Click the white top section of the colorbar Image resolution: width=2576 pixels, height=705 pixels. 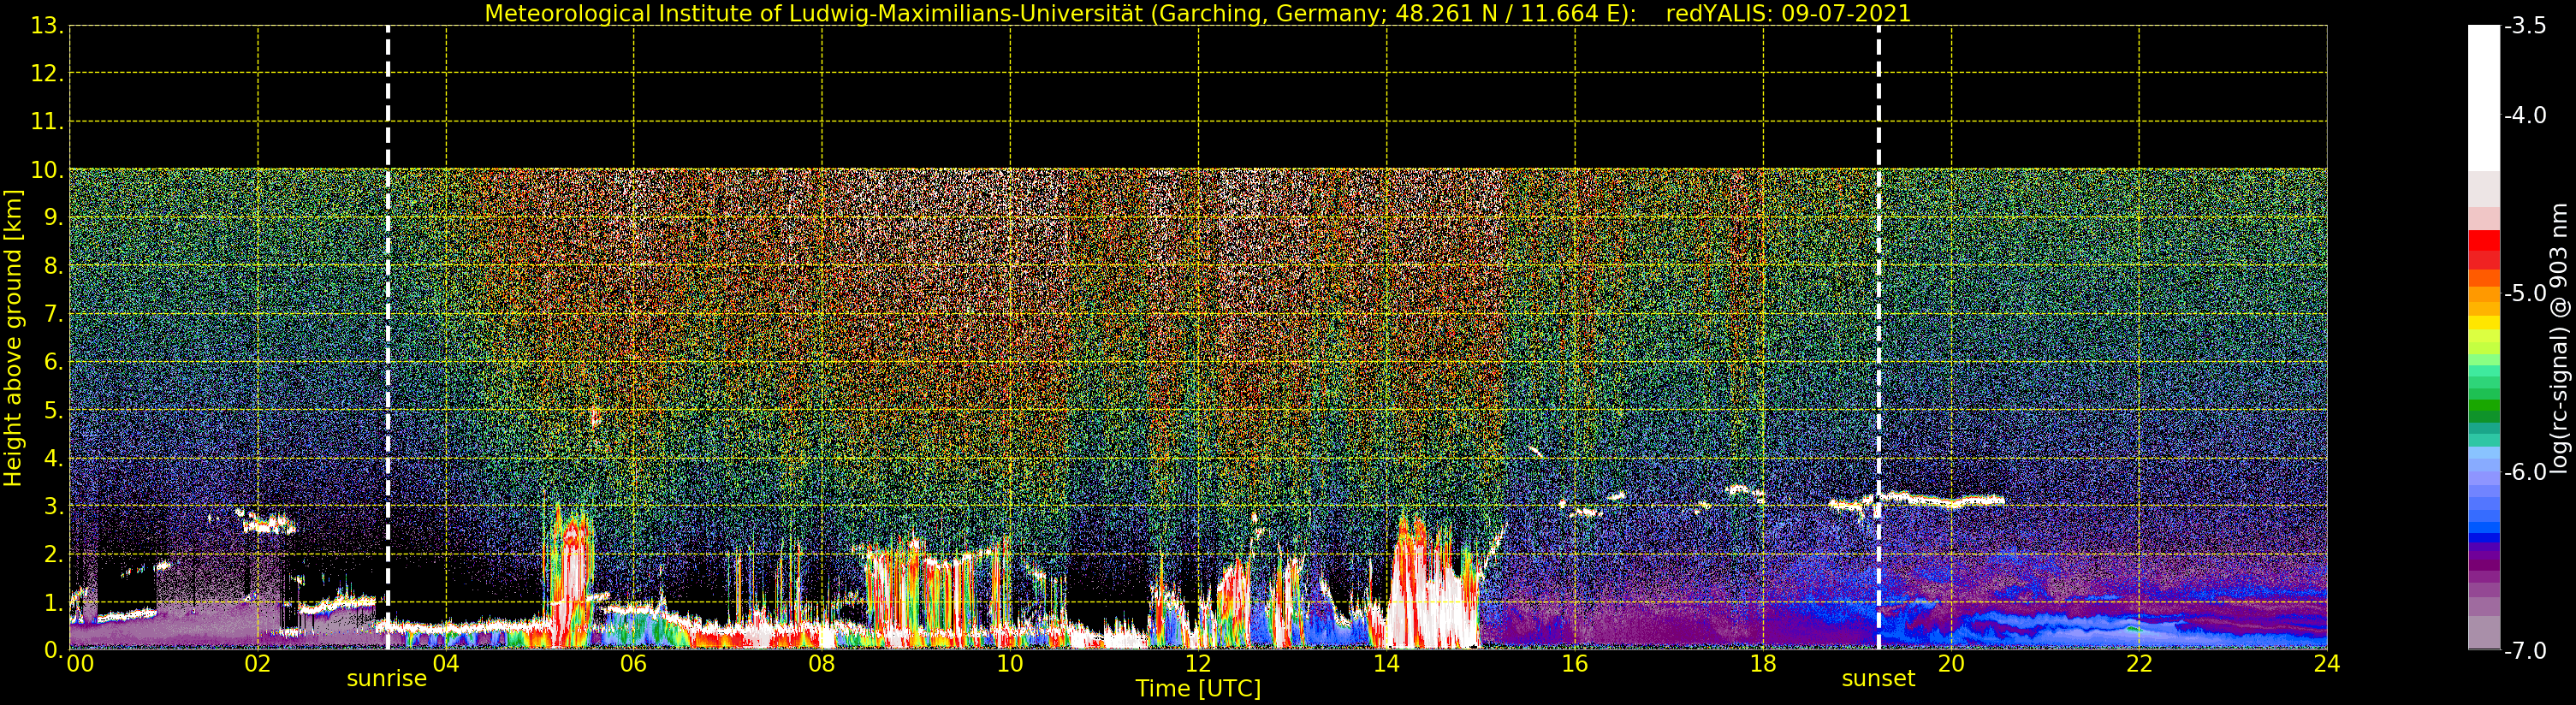pyautogui.click(x=2484, y=98)
